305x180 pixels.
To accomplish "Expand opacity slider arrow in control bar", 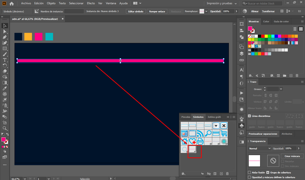I will [236, 11].
